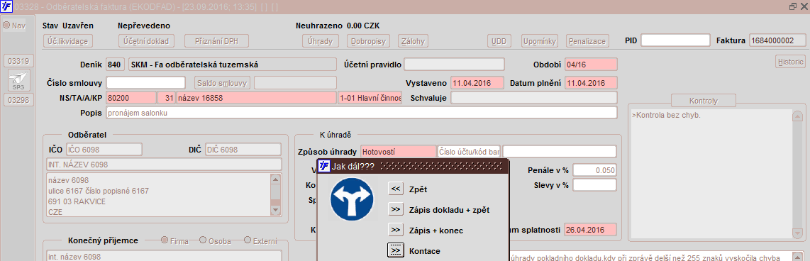
Task: Click the field containing 31
Action: 166,98
